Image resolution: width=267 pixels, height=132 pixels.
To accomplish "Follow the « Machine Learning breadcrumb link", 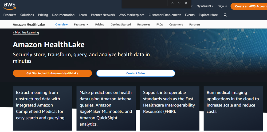I will pos(26,32).
